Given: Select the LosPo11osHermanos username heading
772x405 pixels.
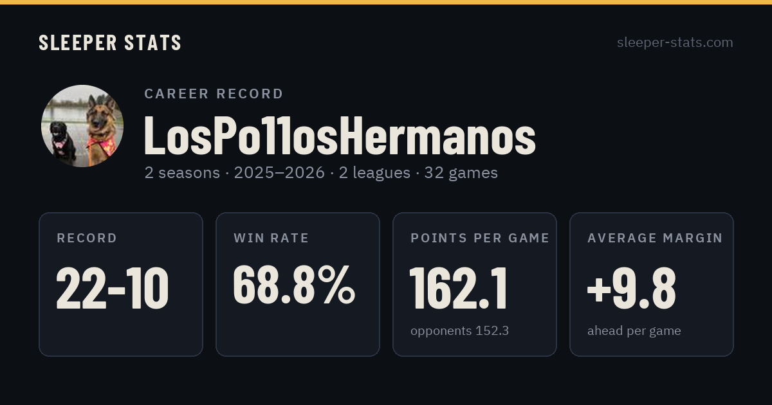Looking at the screenshot, I should tap(340, 136).
